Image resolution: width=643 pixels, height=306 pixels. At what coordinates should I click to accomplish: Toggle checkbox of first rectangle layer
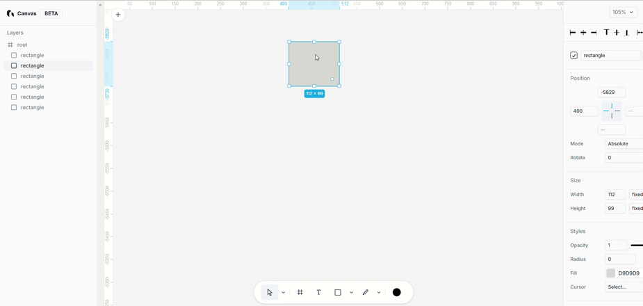coord(14,56)
